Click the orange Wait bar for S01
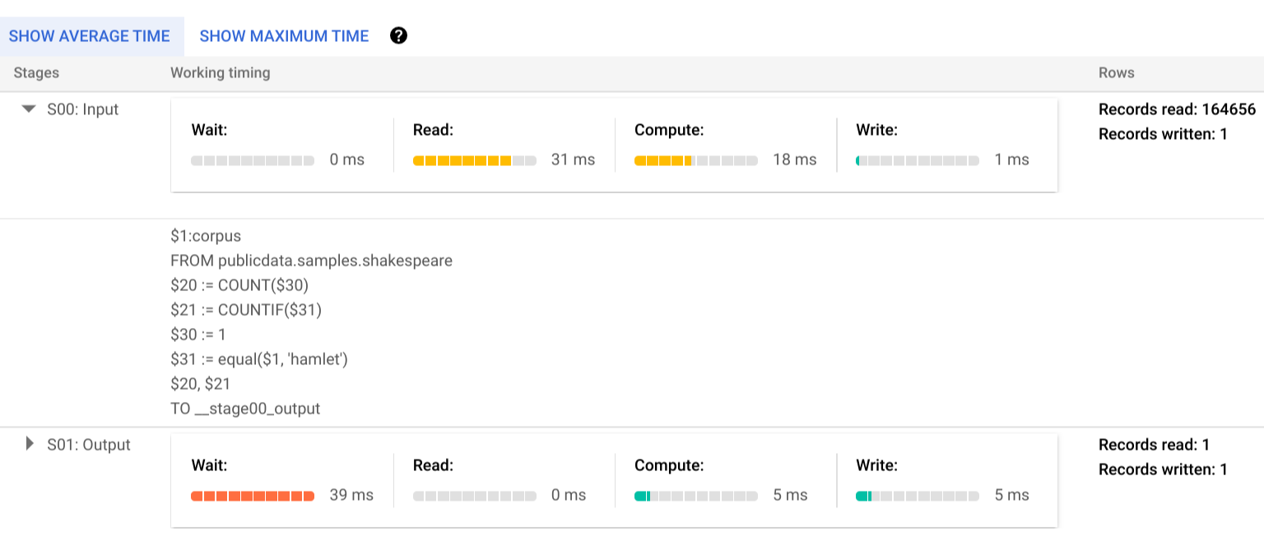Screen dimensions: 1264x550 click(x=252, y=495)
